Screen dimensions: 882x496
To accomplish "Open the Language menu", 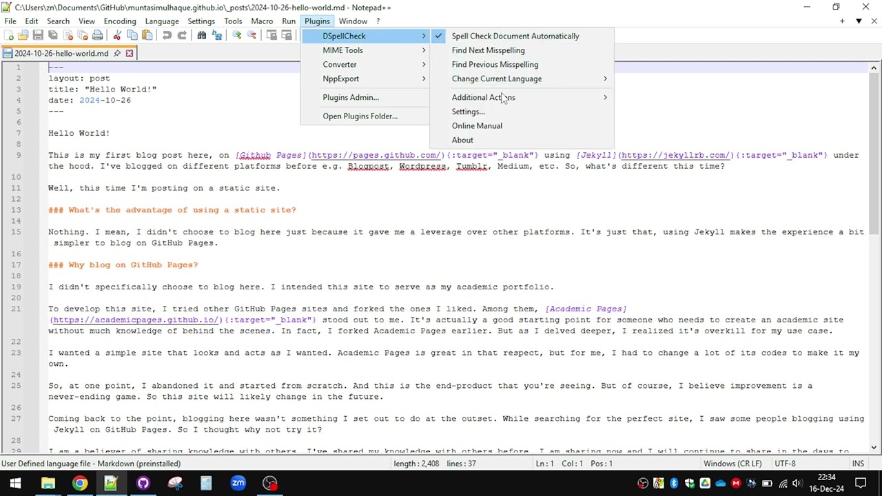I will (x=162, y=21).
